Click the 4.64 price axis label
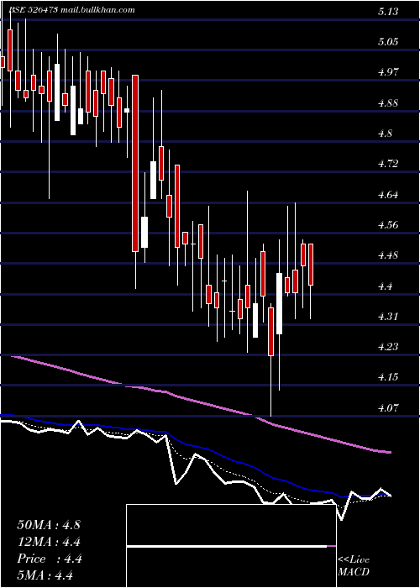 pyautogui.click(x=388, y=195)
